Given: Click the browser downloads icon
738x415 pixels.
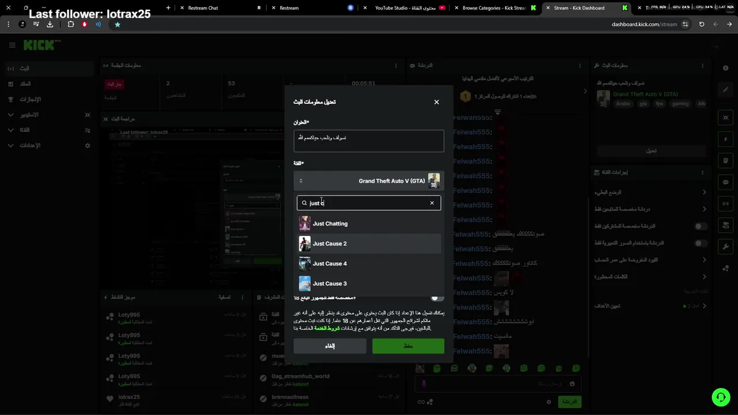Looking at the screenshot, I should 50,24.
